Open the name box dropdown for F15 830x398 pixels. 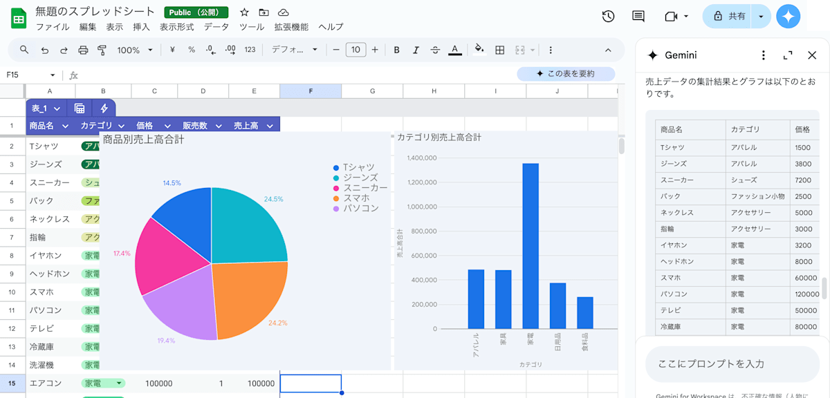coord(52,75)
